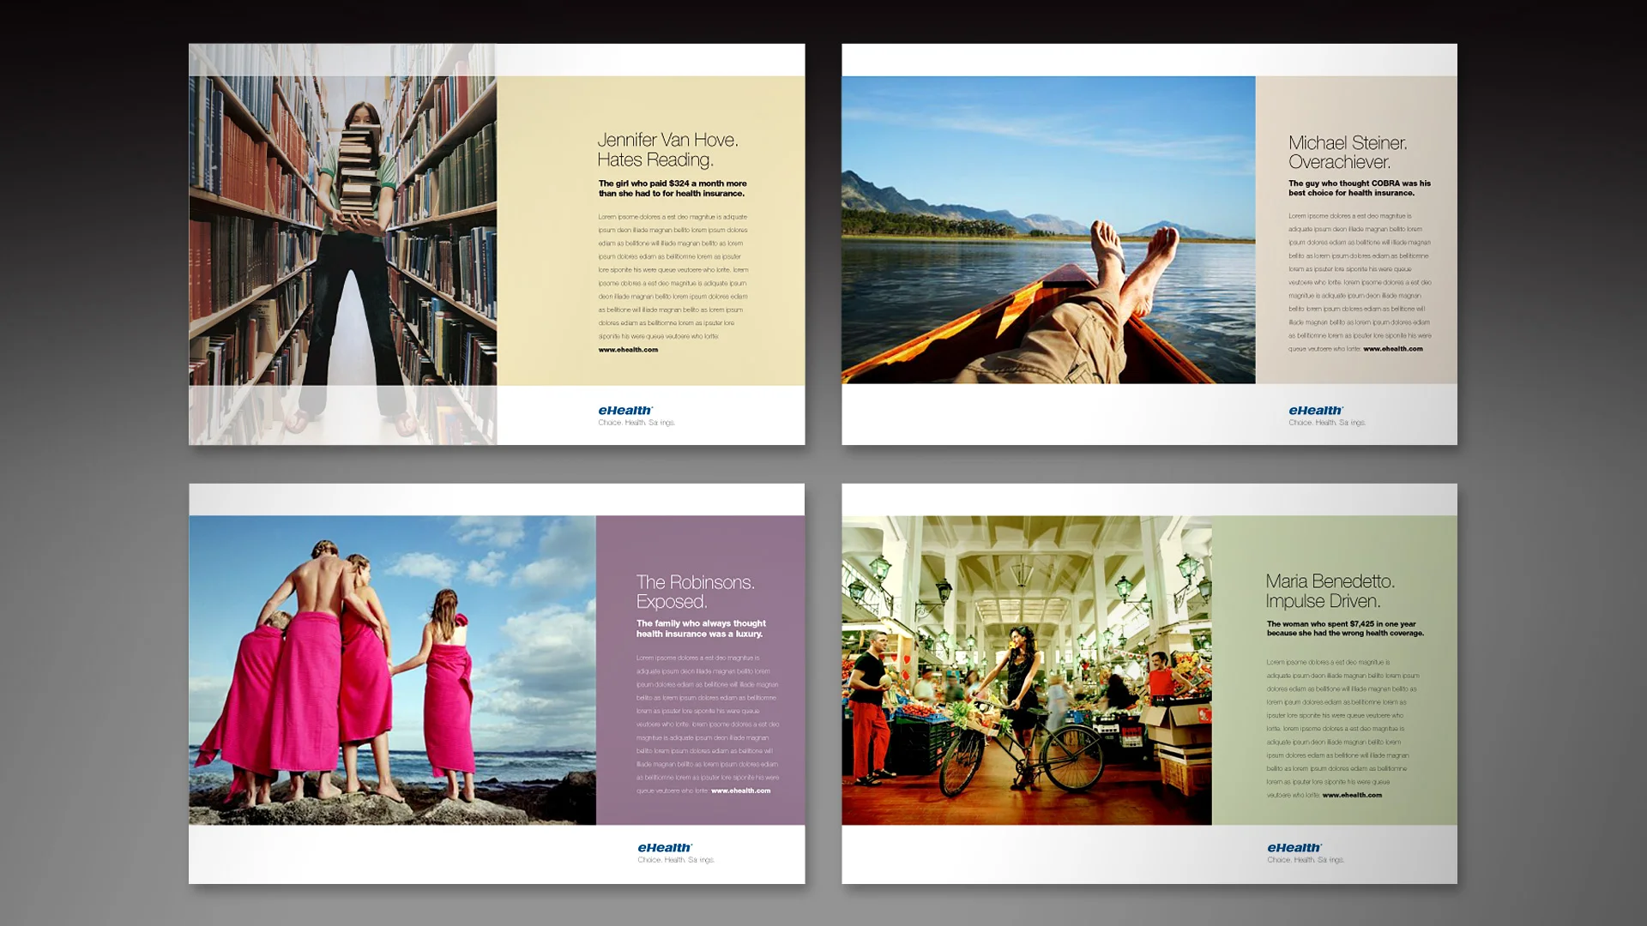This screenshot has height=926, width=1647.
Task: Click the market bicycle photo
Action: (x=1027, y=670)
